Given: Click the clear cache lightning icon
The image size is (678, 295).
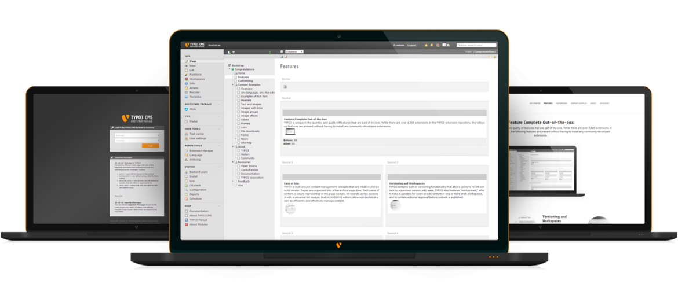Looking at the screenshot, I should (432, 45).
